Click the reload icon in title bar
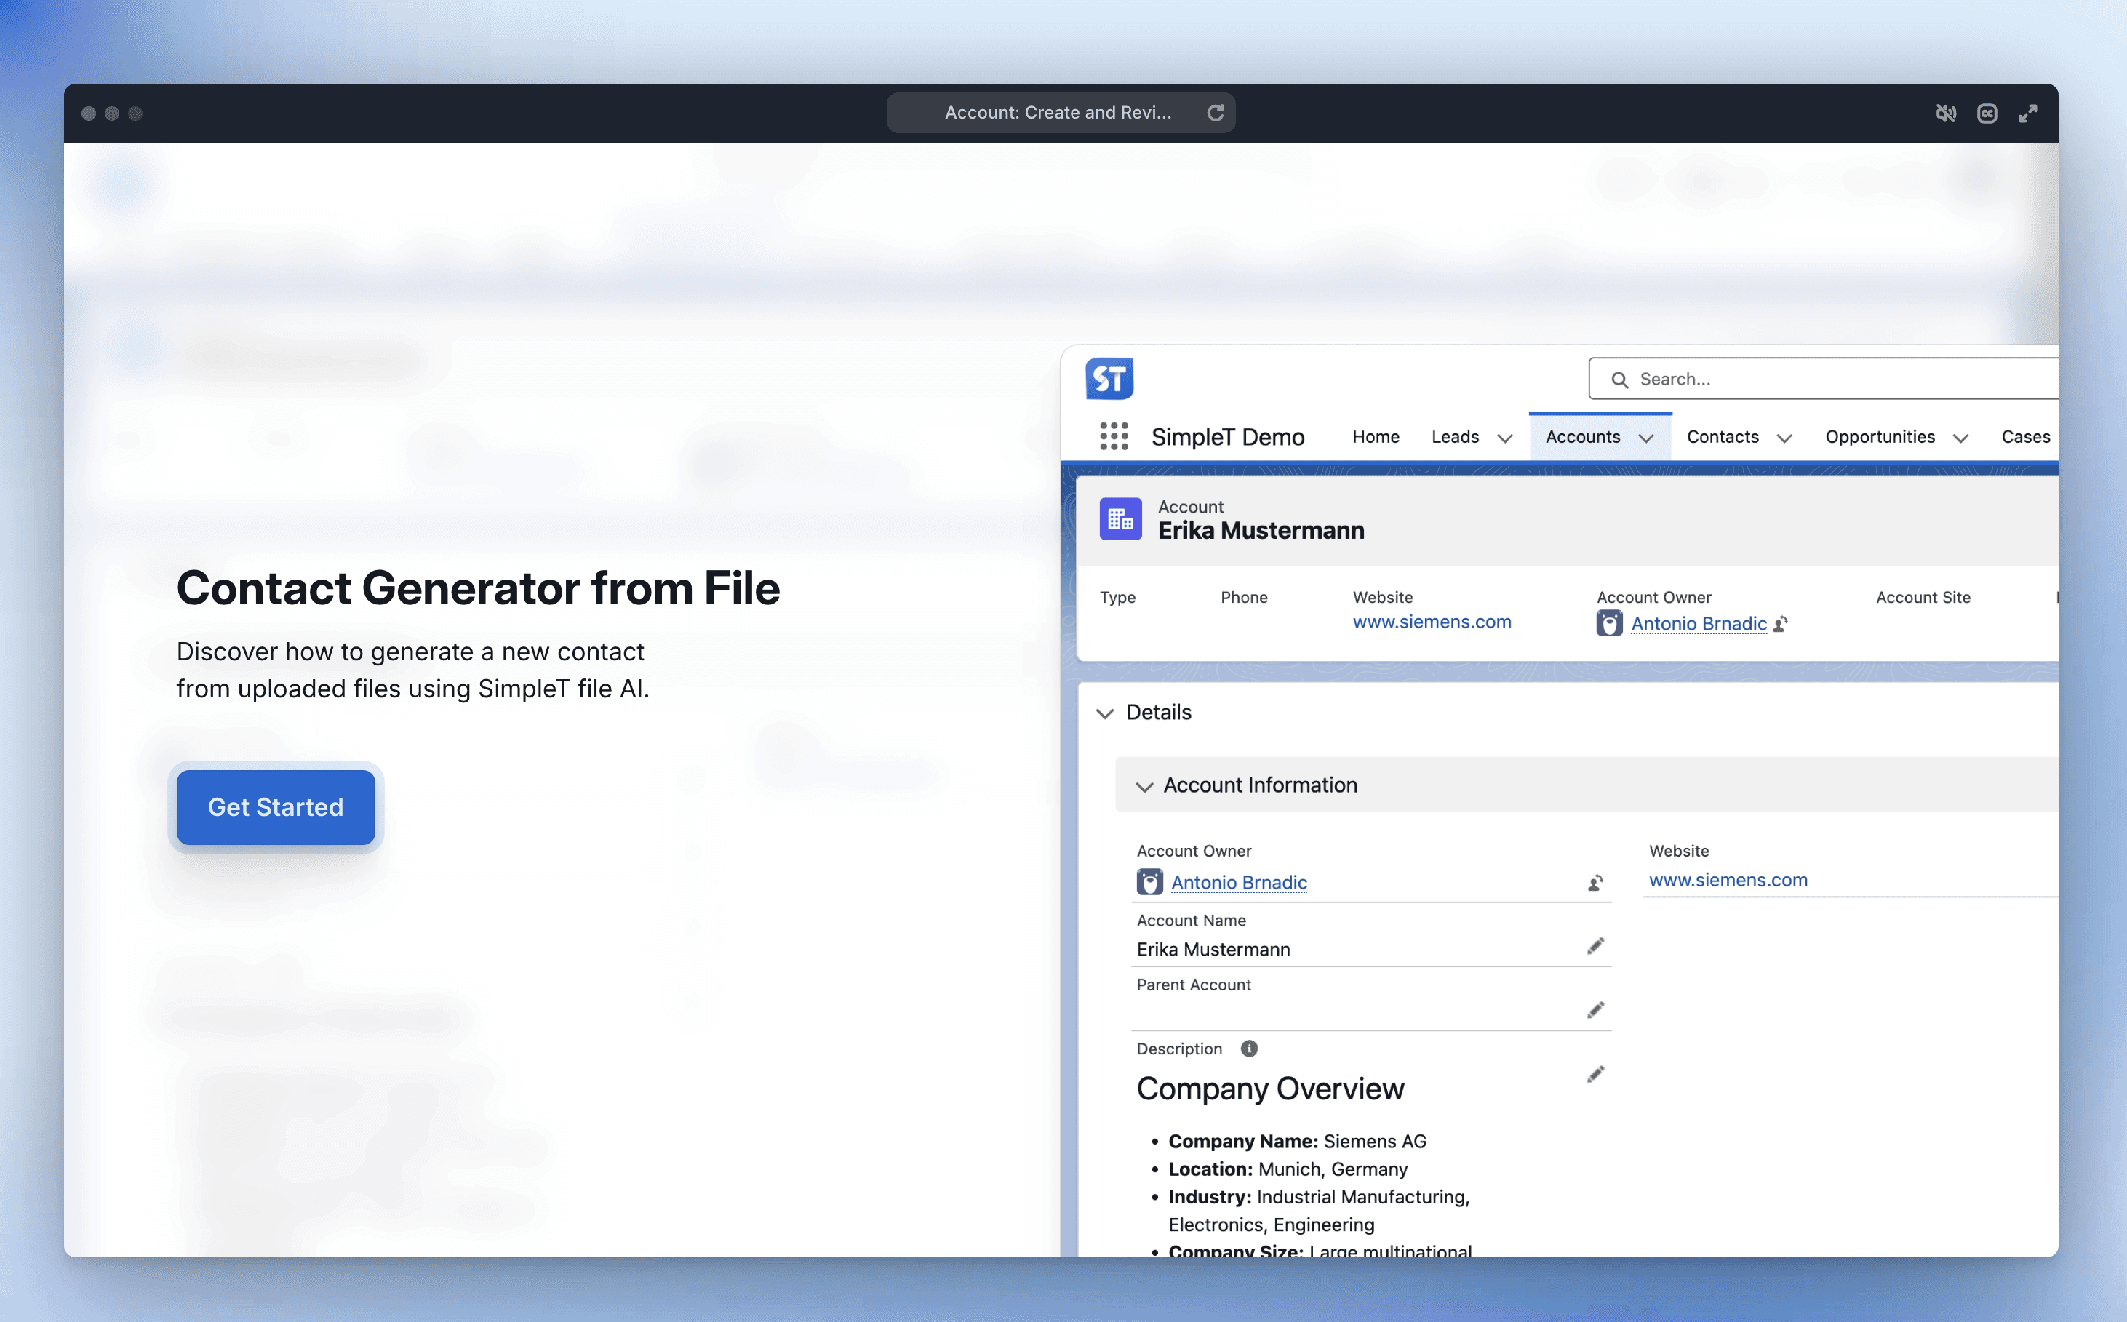 coord(1215,113)
